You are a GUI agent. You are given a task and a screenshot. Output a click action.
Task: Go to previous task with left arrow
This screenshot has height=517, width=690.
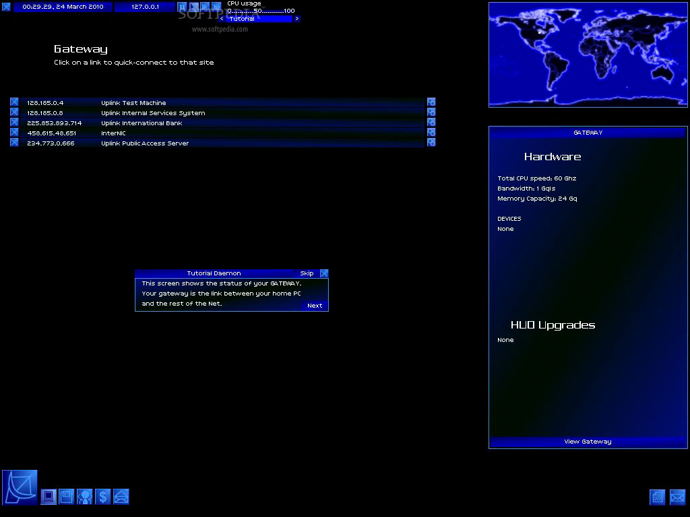[x=222, y=19]
